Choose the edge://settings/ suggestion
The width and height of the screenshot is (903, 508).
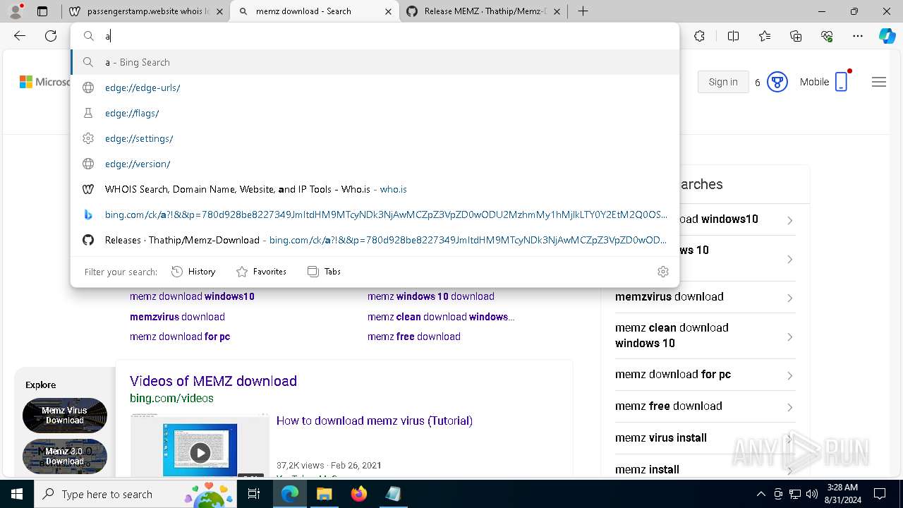375,138
